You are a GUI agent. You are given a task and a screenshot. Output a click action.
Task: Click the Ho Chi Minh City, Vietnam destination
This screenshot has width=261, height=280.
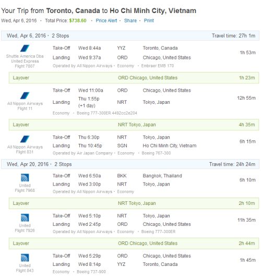[x=170, y=145]
